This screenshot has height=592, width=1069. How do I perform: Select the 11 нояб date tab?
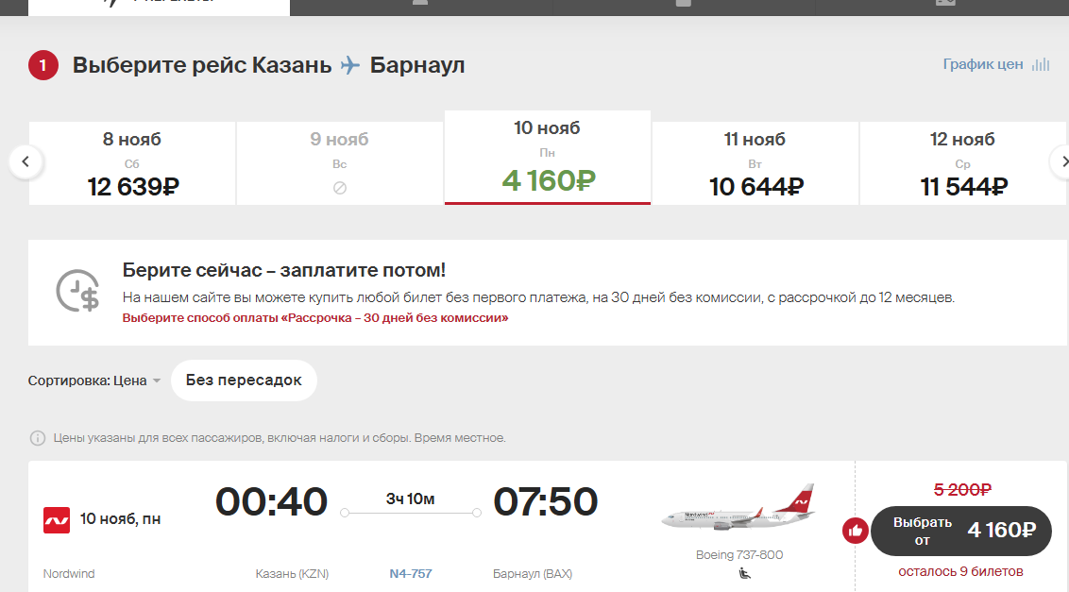coord(755,163)
